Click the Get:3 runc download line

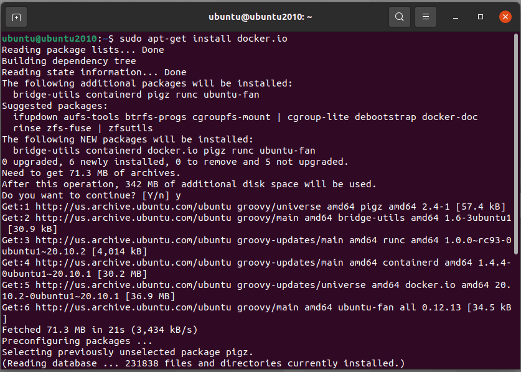[256, 246]
